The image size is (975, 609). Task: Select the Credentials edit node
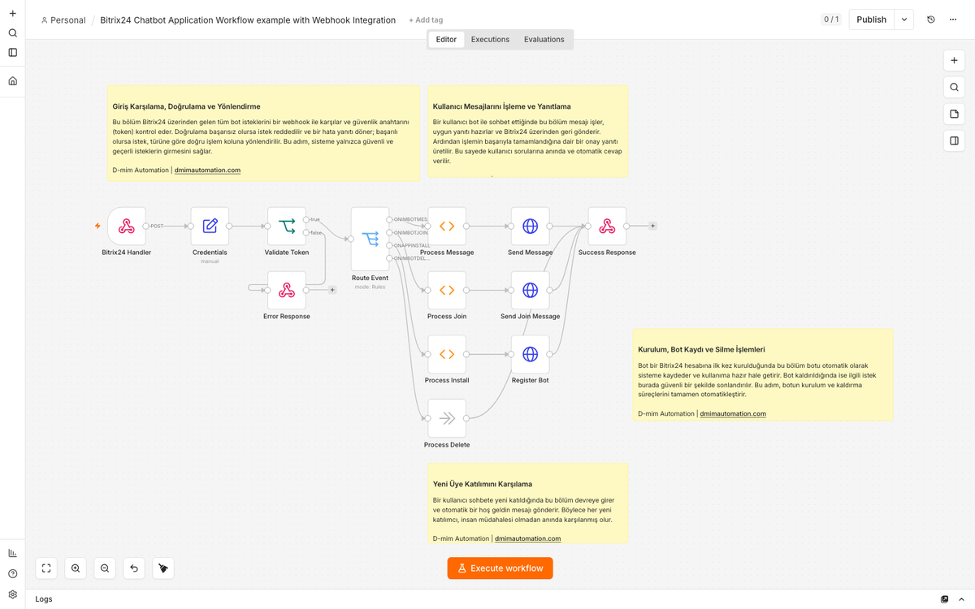(210, 227)
